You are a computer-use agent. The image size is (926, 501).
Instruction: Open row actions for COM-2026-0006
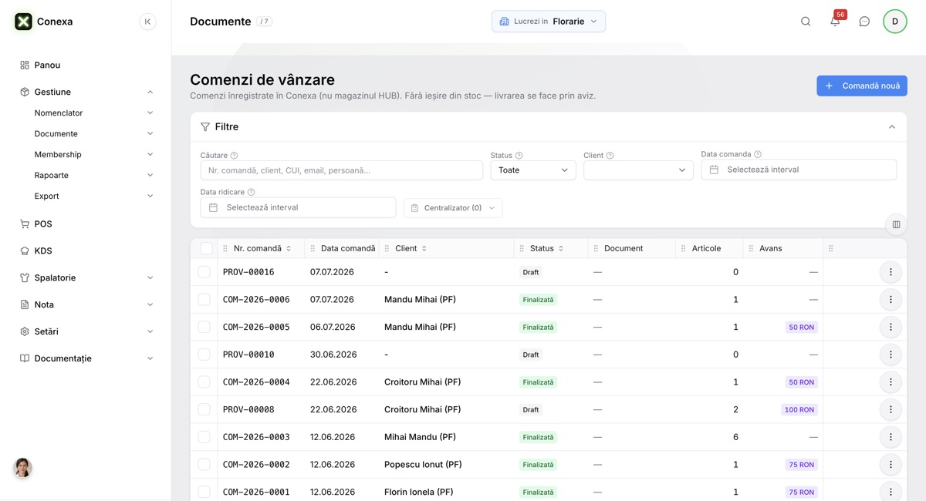pos(891,300)
